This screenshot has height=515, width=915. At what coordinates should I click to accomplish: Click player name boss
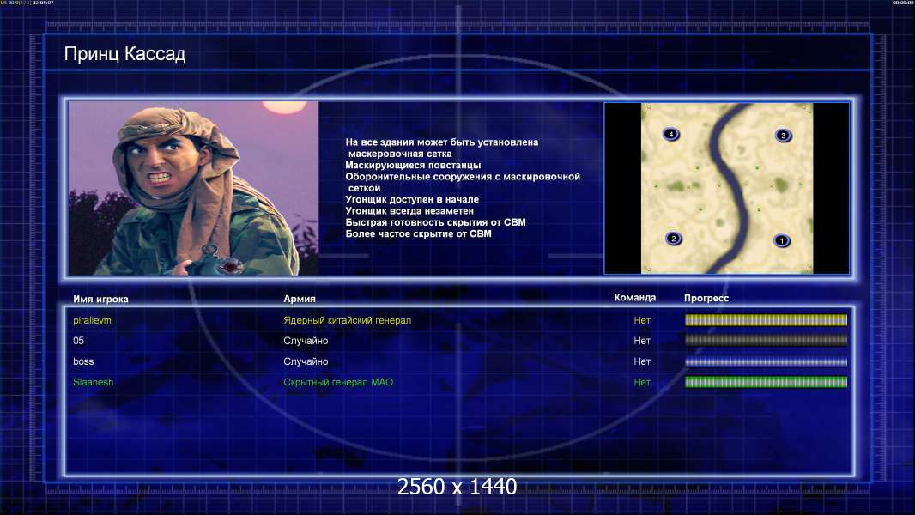[83, 361]
